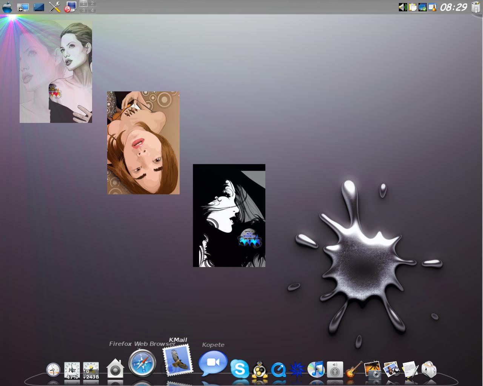Viewport: 483px width, 386px height.
Task: Open the upside-down redhead picture frame
Action: [143, 143]
